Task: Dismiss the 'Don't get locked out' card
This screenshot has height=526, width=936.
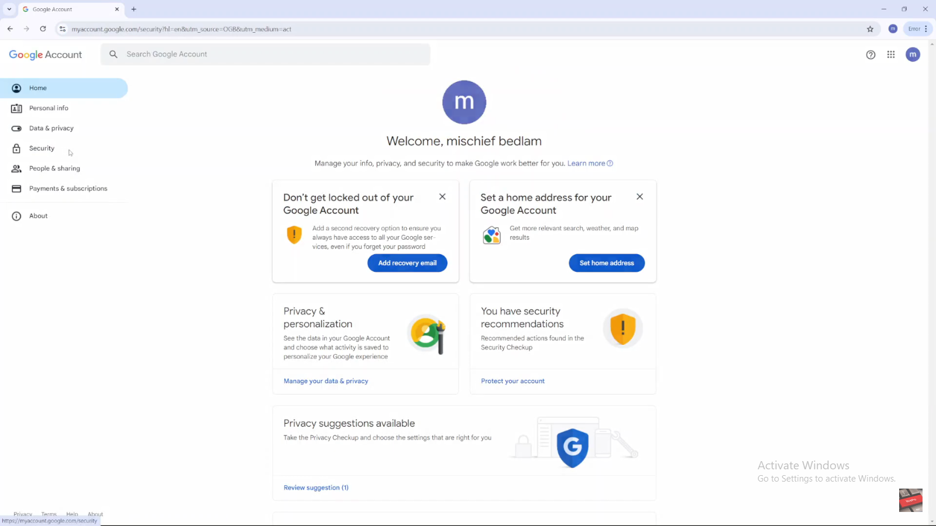Action: [442, 197]
